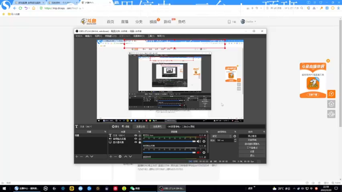Image resolution: width=342 pixels, height=192 pixels.
Task: Pop out the Sources dock panel
Action: 139,132
